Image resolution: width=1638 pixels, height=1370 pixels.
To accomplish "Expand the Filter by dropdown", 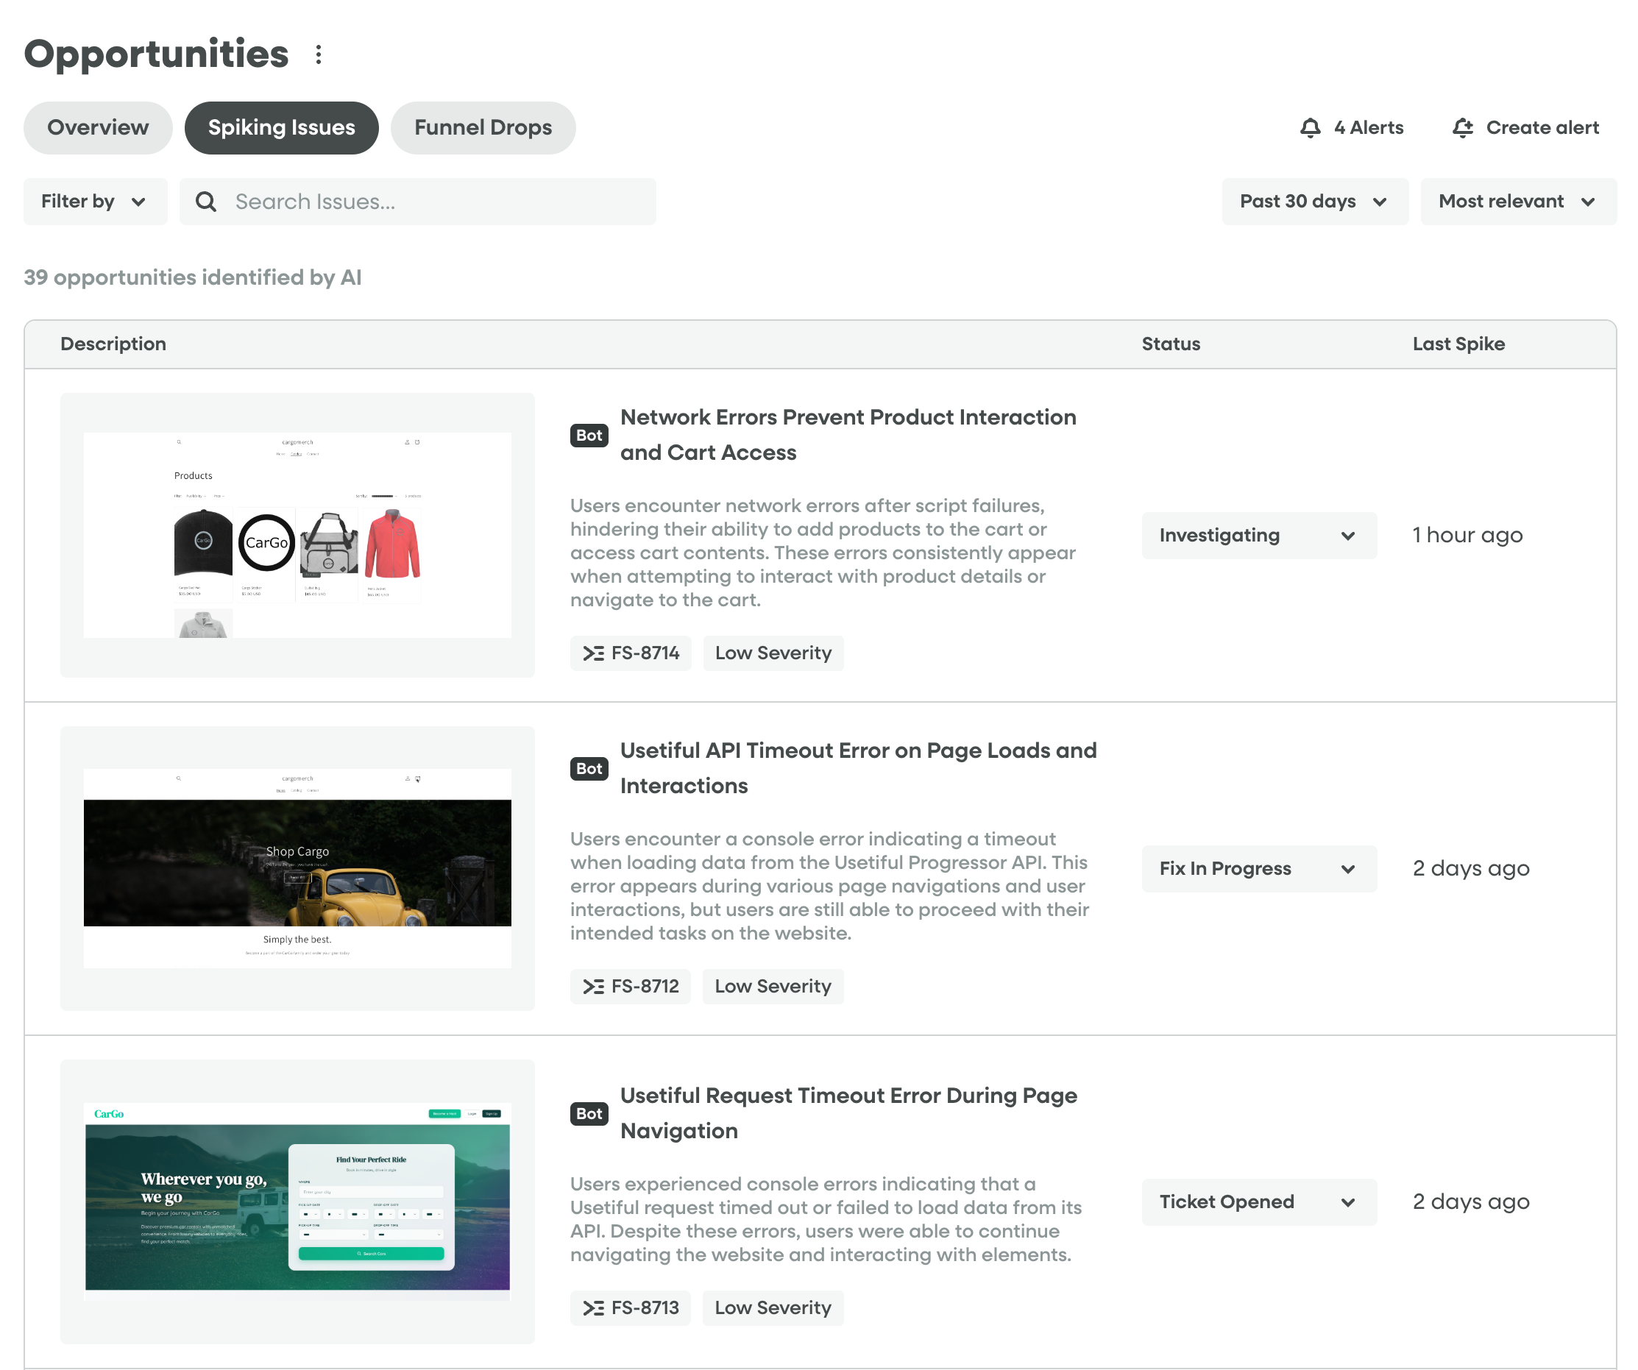I will 95,202.
